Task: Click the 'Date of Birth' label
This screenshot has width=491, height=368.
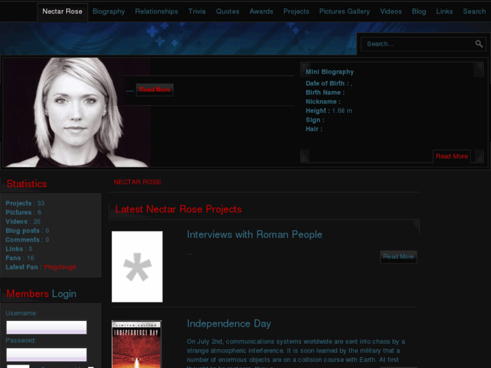Action: pyautogui.click(x=327, y=83)
